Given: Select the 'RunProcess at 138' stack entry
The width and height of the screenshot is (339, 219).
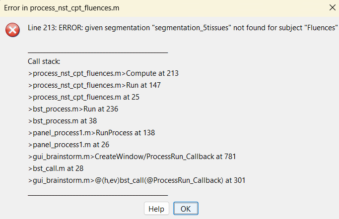Looking at the screenshot, I should 91,133.
